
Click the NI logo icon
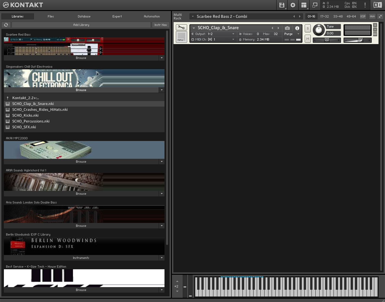click(x=377, y=5)
